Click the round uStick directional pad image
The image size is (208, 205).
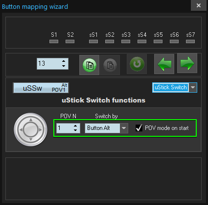pos(31,129)
